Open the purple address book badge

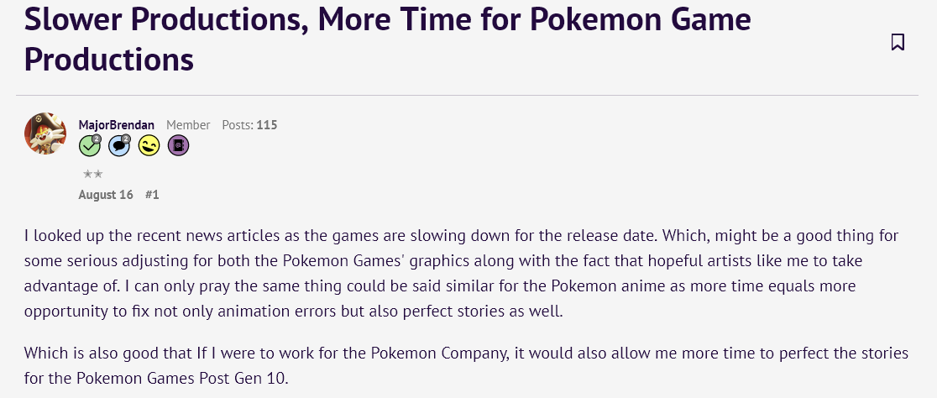(178, 145)
